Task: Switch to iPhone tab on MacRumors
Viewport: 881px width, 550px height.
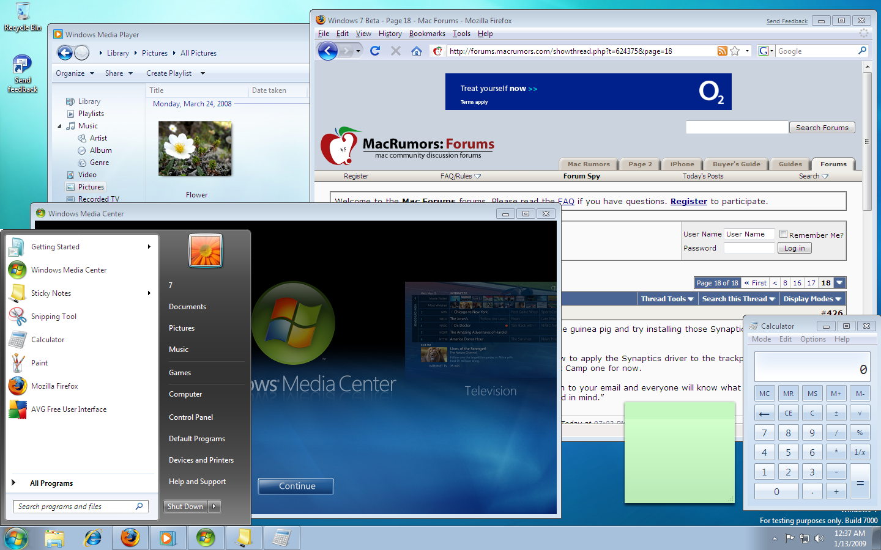Action: [x=682, y=164]
